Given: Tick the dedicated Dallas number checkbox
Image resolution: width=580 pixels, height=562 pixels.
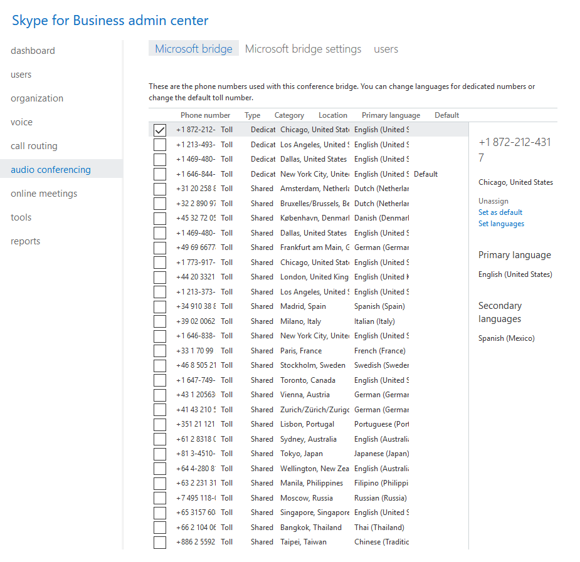Looking at the screenshot, I should tap(160, 160).
